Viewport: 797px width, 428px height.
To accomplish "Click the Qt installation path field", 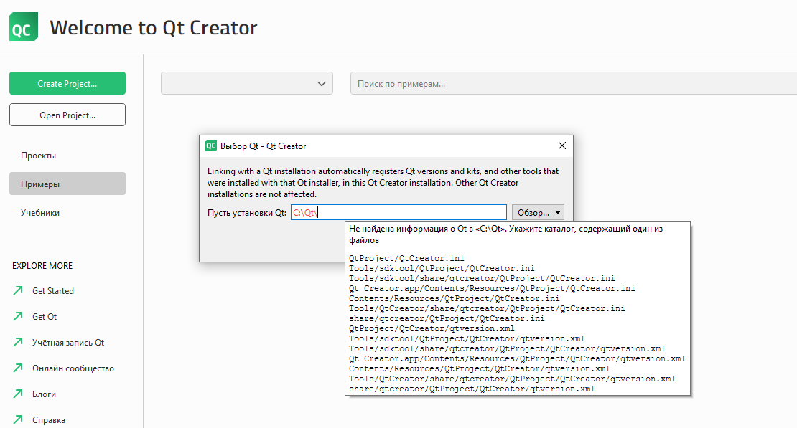I will click(x=398, y=212).
